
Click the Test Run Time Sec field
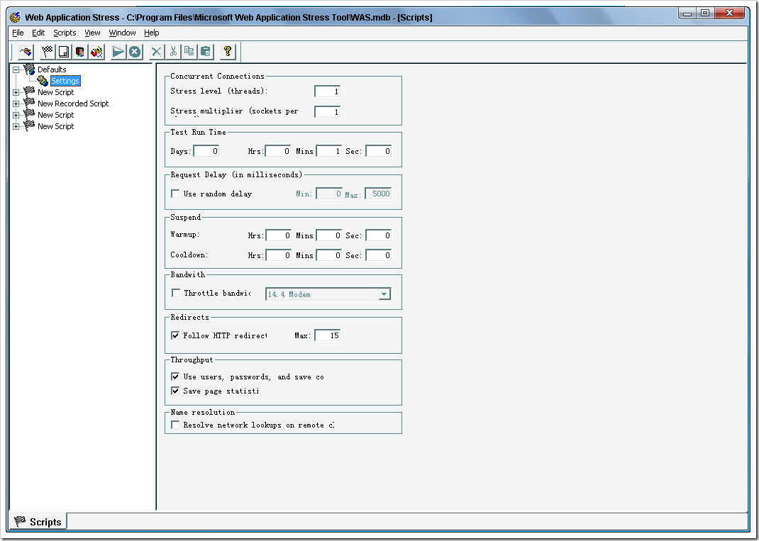(x=379, y=151)
